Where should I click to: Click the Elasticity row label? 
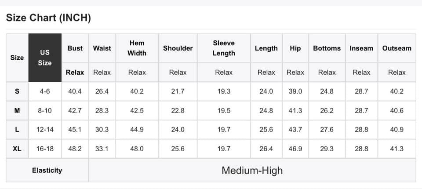tap(47, 170)
